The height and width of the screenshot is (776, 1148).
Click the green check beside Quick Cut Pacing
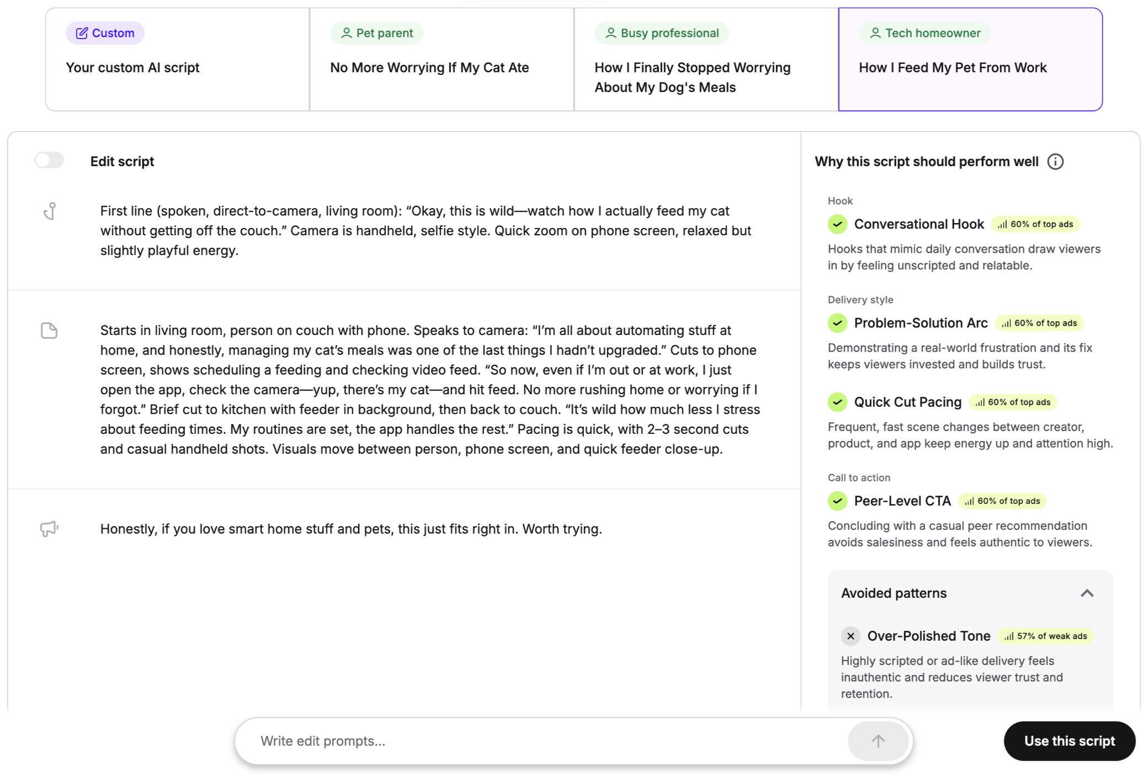coord(837,402)
